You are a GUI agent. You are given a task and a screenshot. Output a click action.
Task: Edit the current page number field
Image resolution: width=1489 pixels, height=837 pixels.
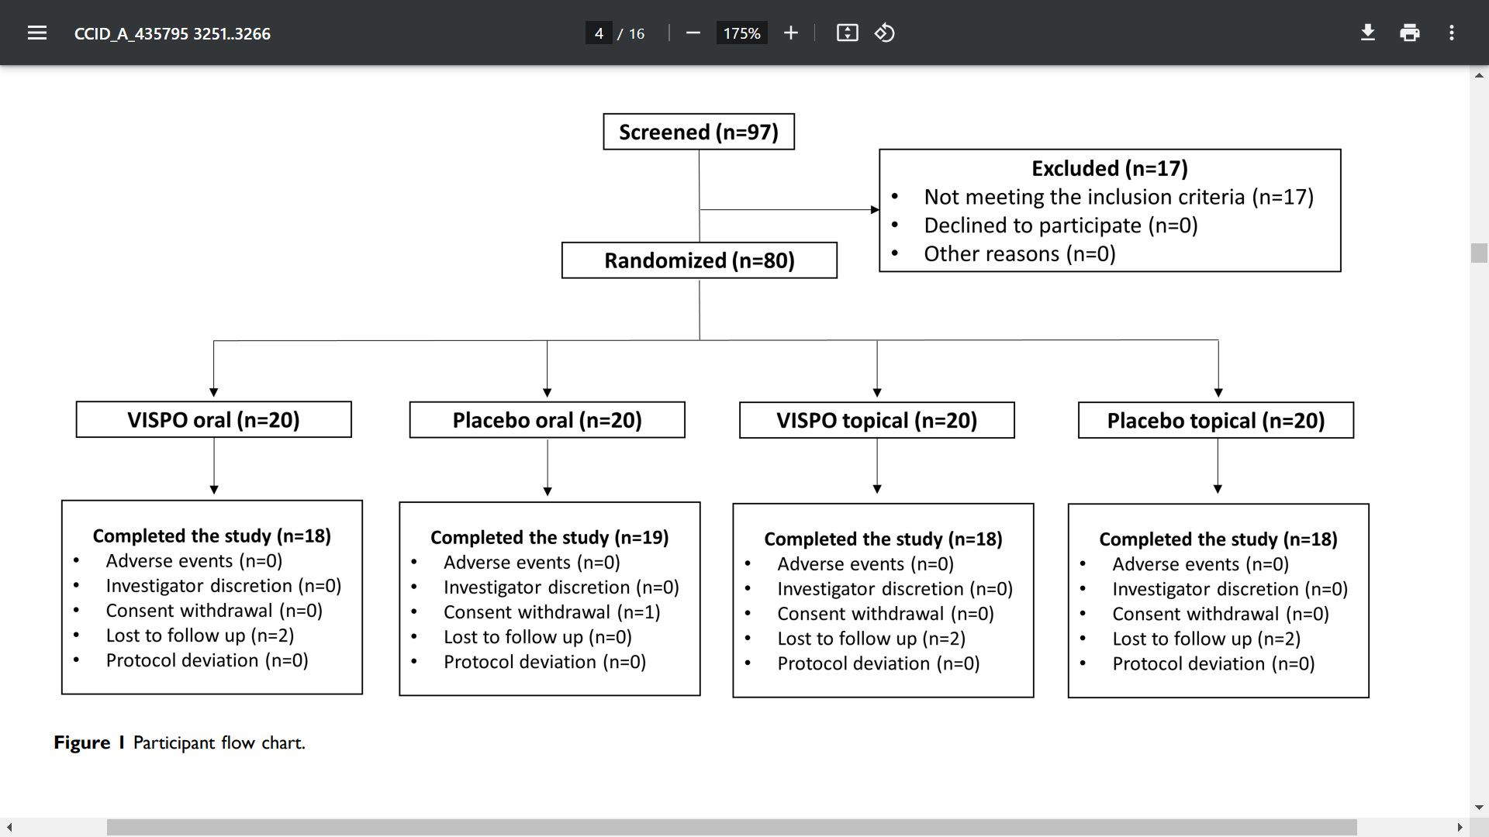(599, 33)
